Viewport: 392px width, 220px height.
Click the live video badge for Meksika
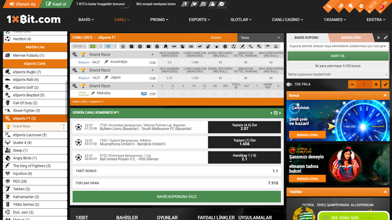144,94
